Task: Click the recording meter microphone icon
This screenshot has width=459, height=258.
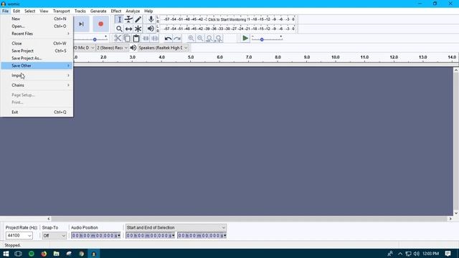Action: pyautogui.click(x=151, y=19)
